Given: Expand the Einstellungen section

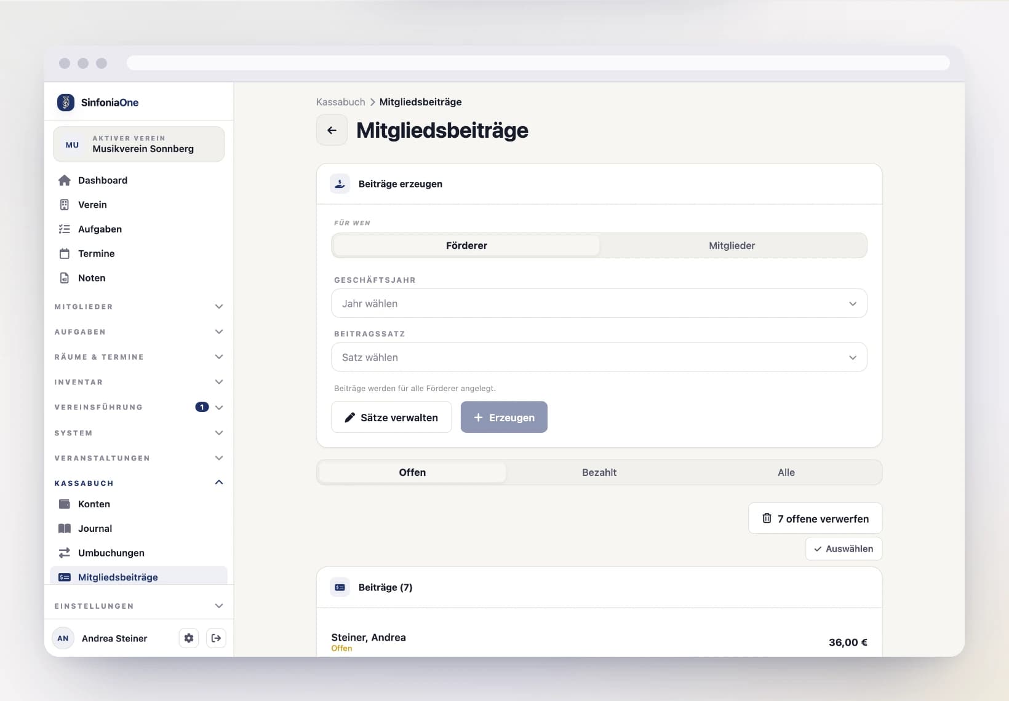Looking at the screenshot, I should click(138, 606).
